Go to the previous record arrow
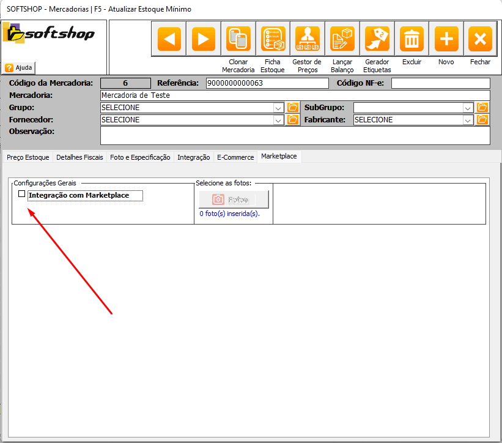 point(169,39)
